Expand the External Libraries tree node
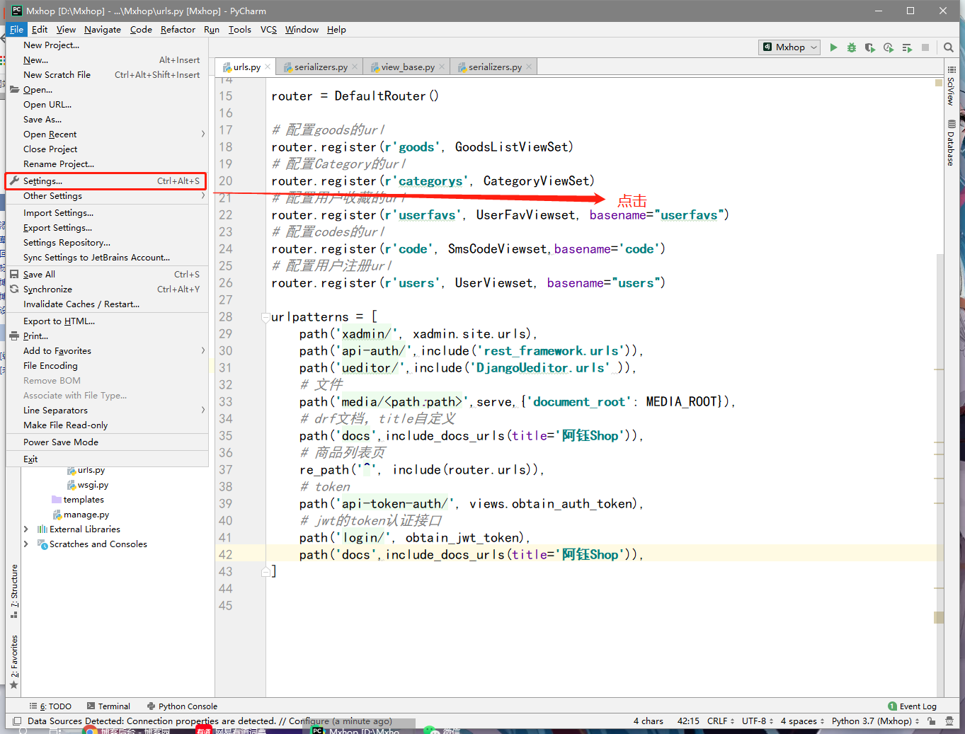 [26, 529]
